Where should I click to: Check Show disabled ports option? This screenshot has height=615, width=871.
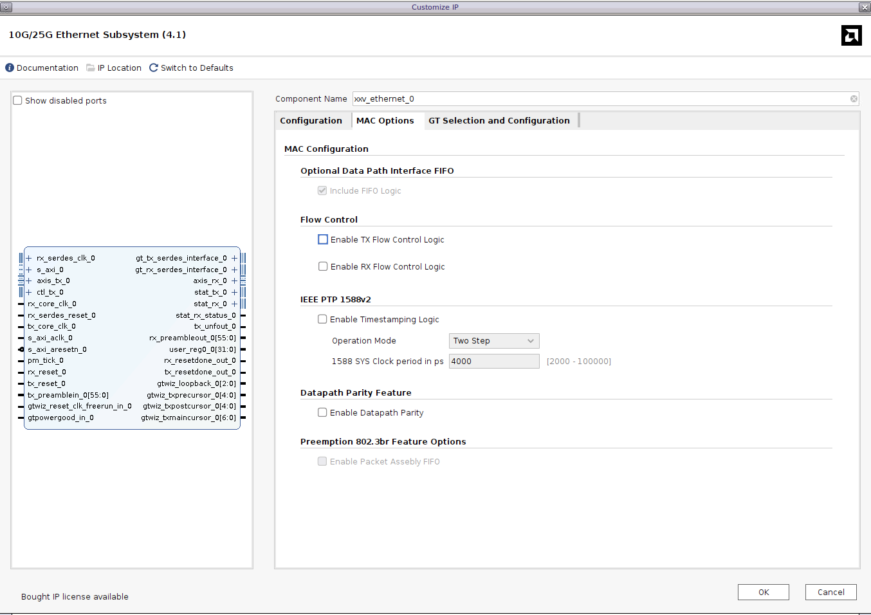coord(18,100)
